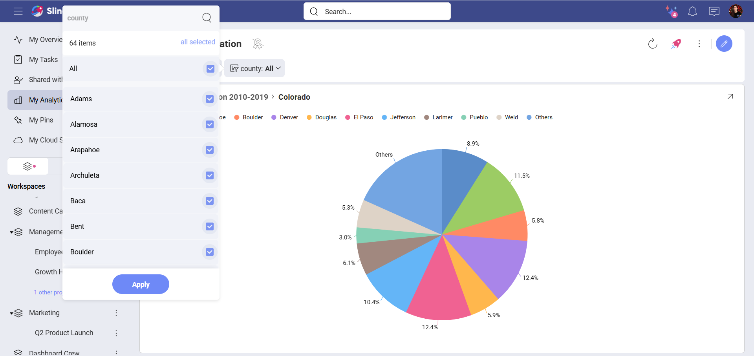
Task: Click the Apply button
Action: click(x=141, y=284)
